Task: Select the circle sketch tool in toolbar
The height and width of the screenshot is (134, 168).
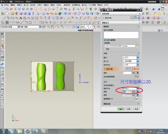Action: coord(30,22)
